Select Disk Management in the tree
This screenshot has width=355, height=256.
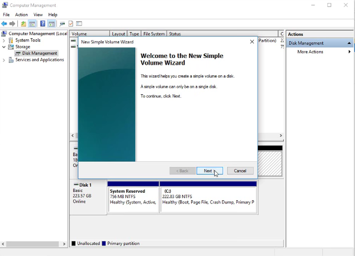(39, 53)
